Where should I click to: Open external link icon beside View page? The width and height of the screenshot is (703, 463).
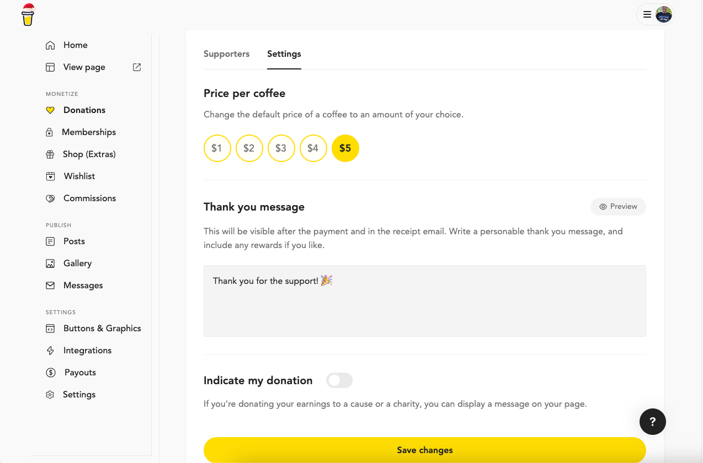pos(137,67)
